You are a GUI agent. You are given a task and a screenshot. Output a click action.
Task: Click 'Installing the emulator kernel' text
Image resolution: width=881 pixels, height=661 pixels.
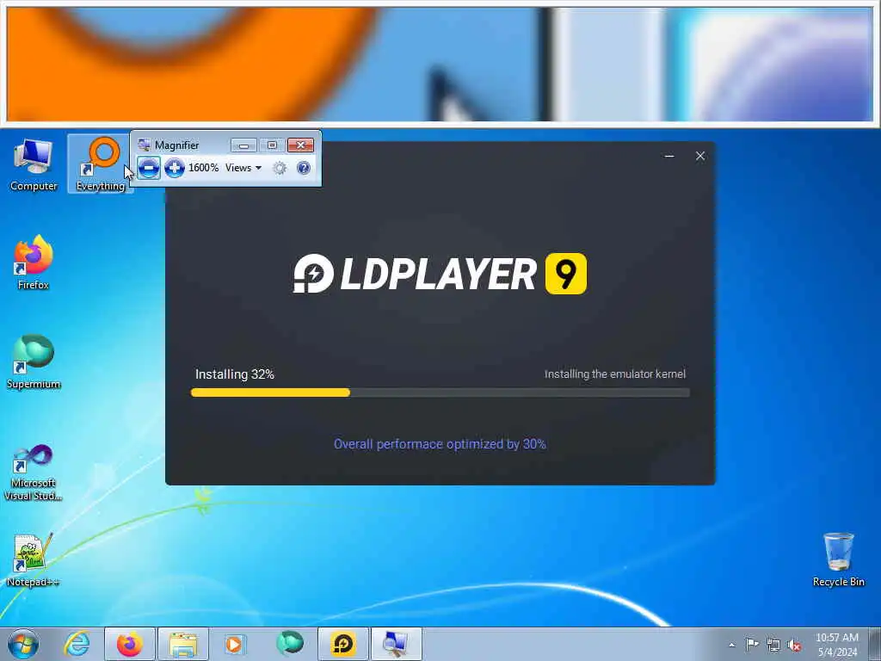click(x=614, y=374)
